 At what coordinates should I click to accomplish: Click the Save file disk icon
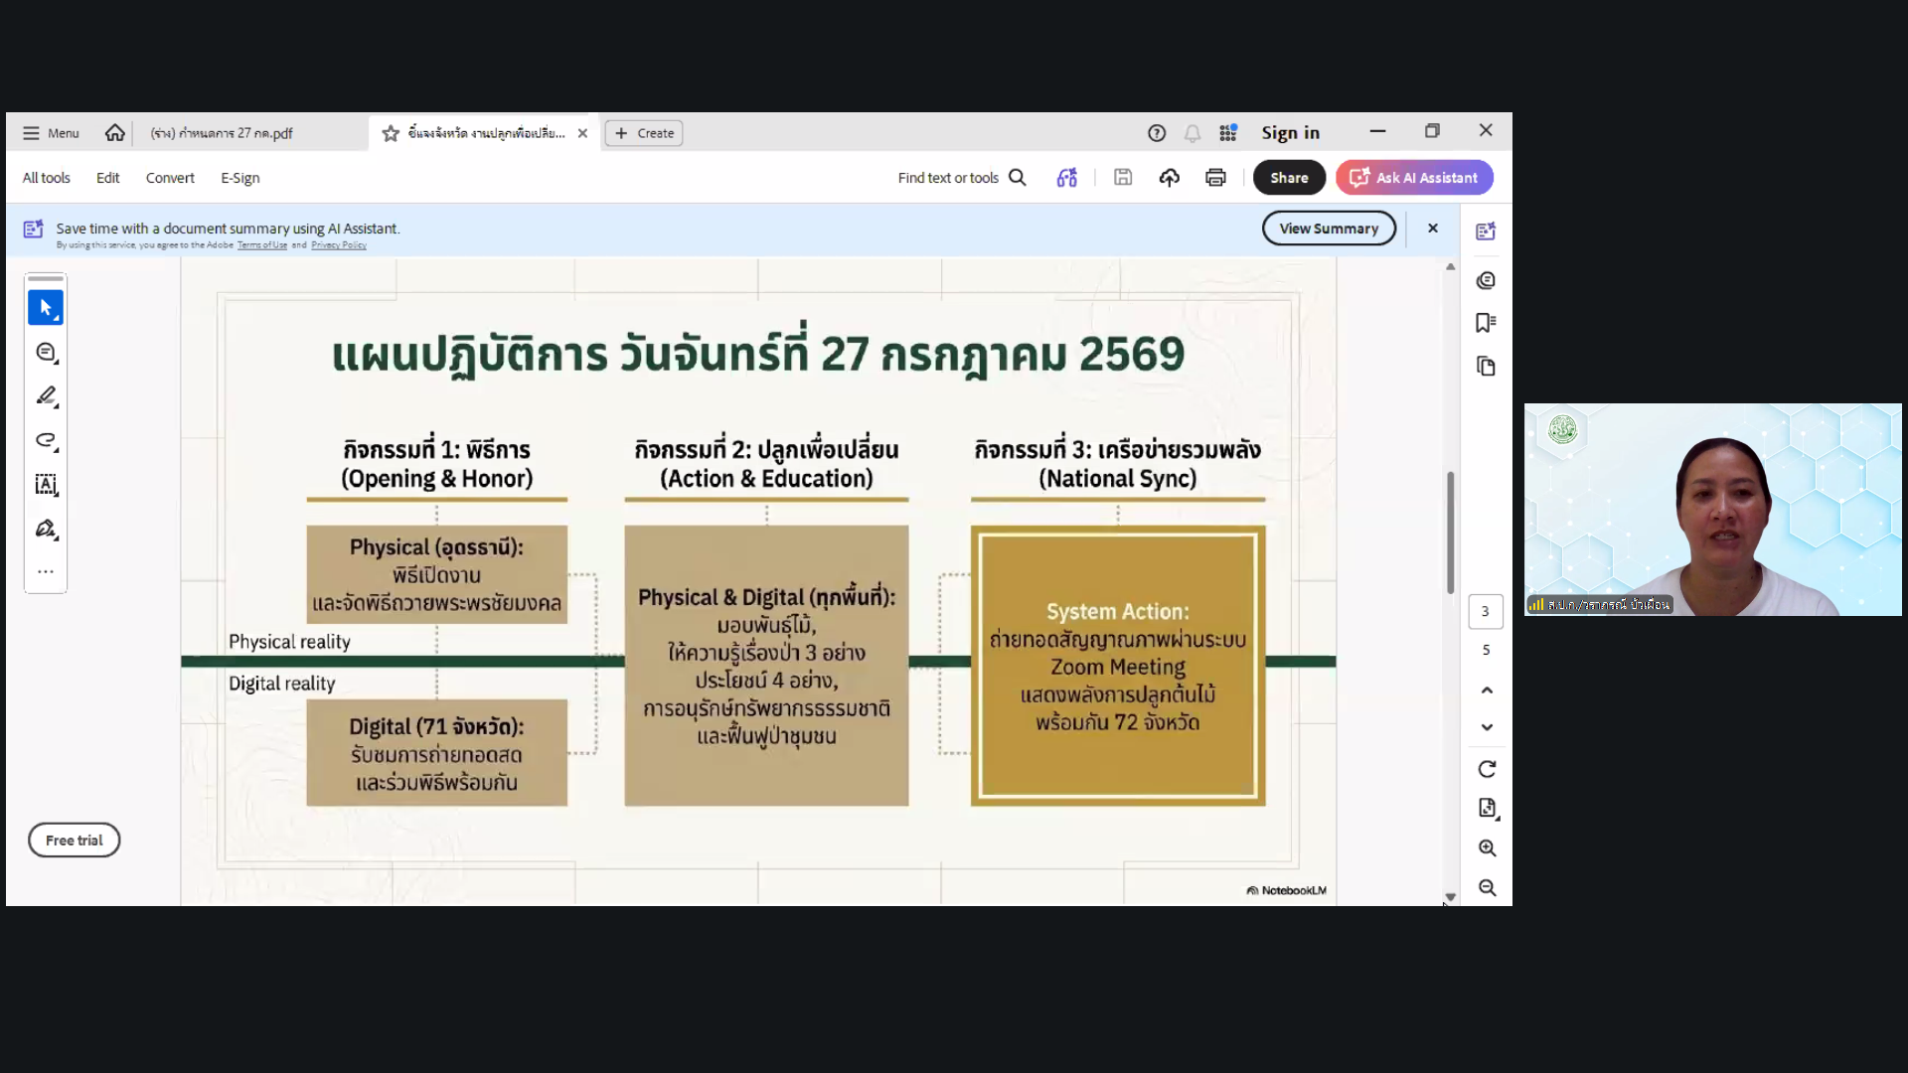(x=1123, y=178)
